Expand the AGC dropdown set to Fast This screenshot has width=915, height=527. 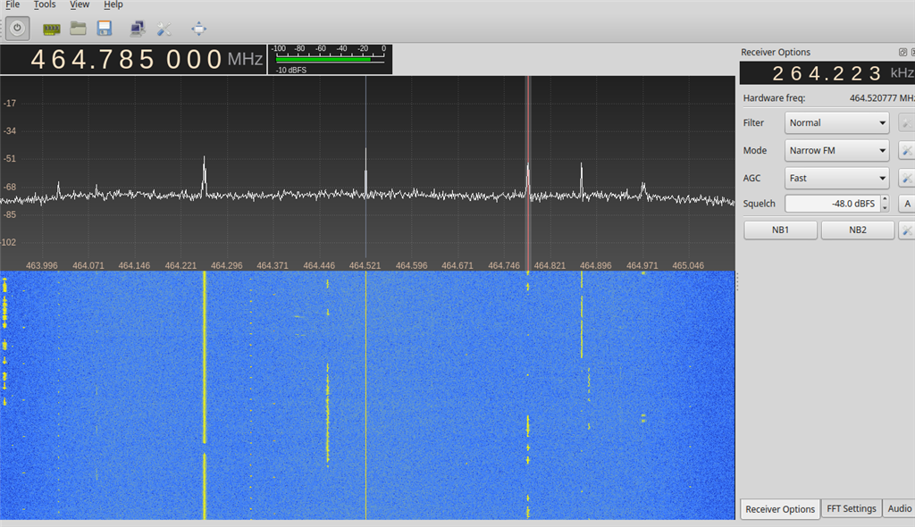(x=836, y=178)
